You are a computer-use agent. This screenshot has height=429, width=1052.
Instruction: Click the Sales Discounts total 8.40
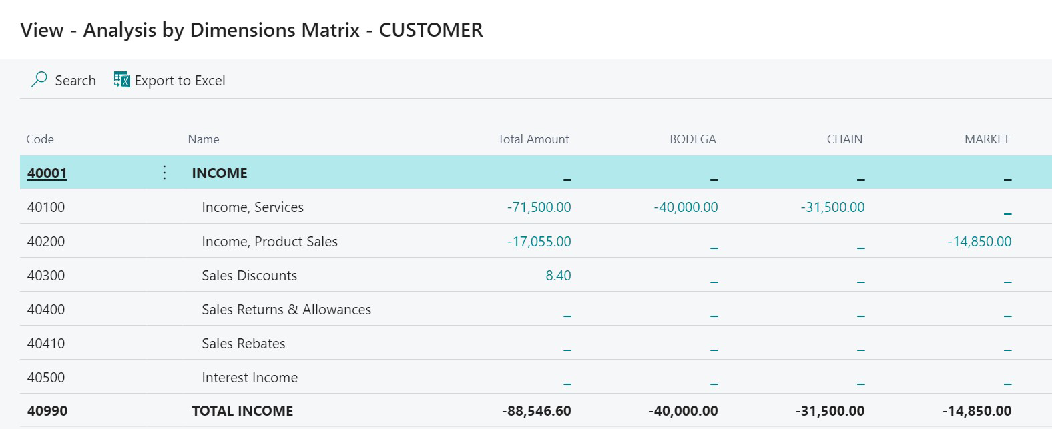click(x=558, y=276)
